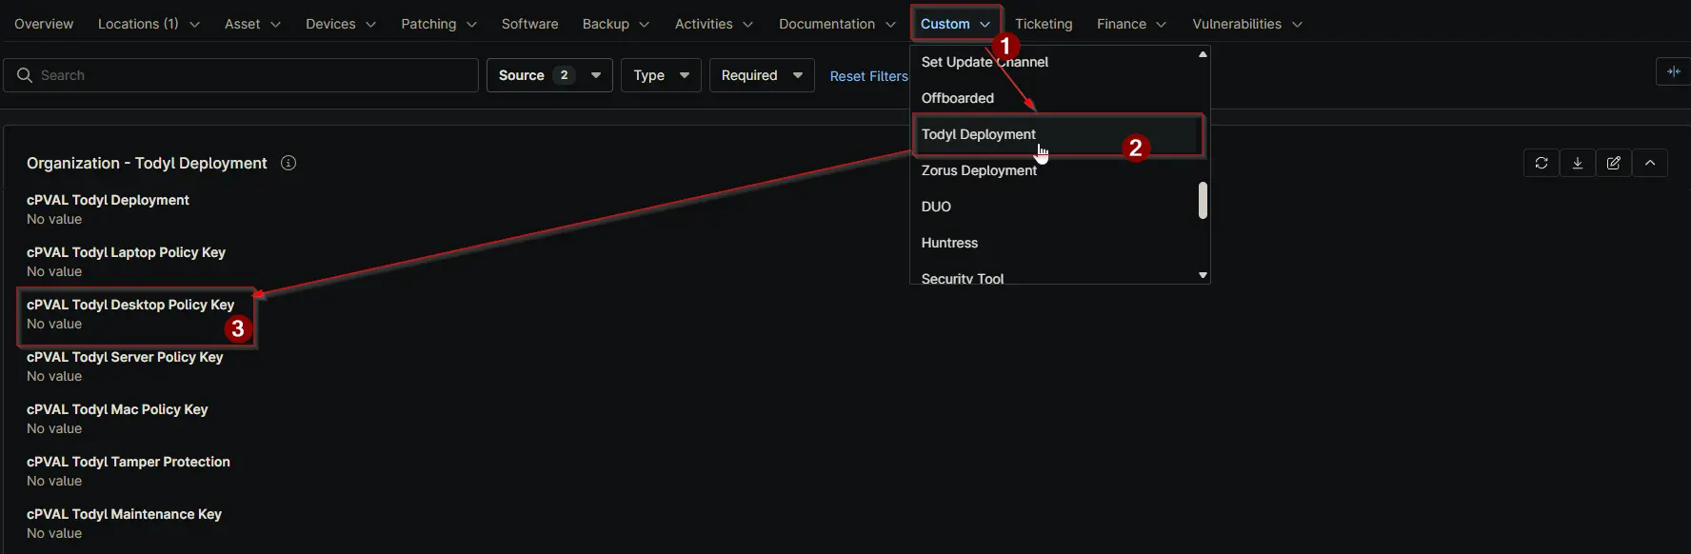
Task: Click the Reset Filters link
Action: point(868,76)
